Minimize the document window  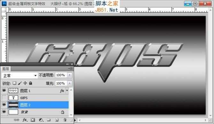pyautogui.click(x=188, y=4)
